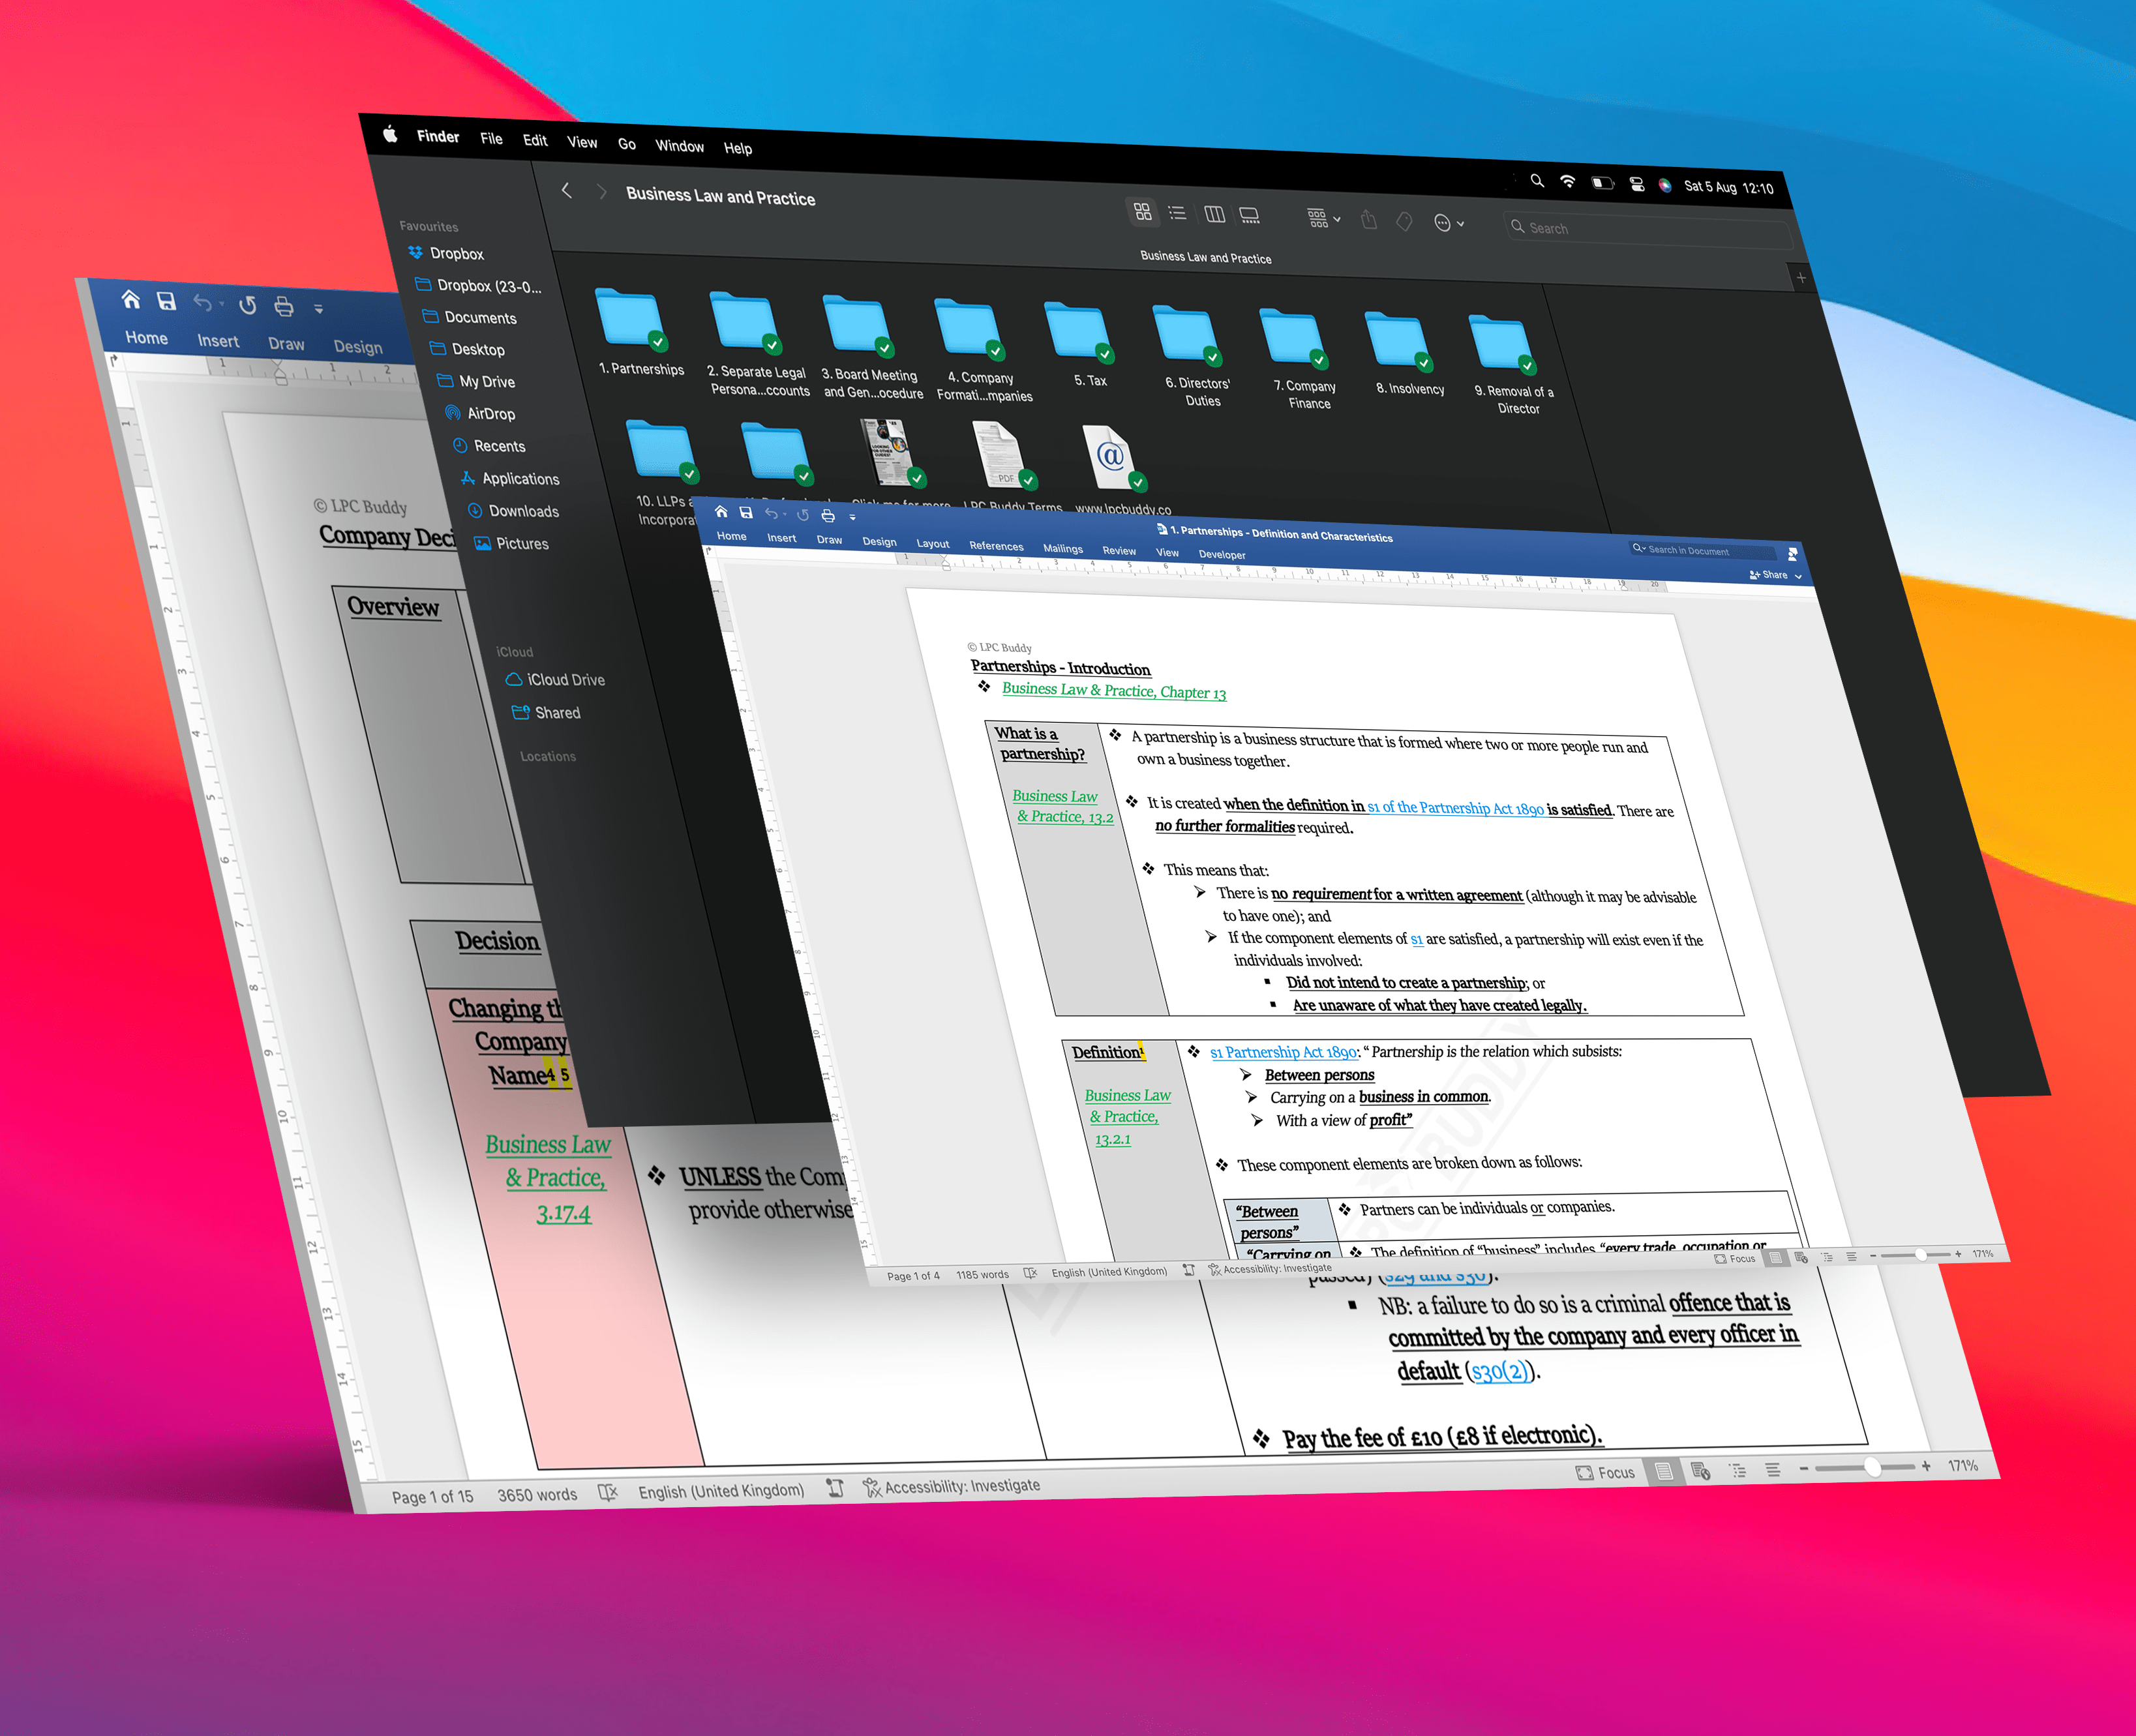Click spelling check icon in bottom status bar
This screenshot has width=2136, height=1736.
click(607, 1493)
